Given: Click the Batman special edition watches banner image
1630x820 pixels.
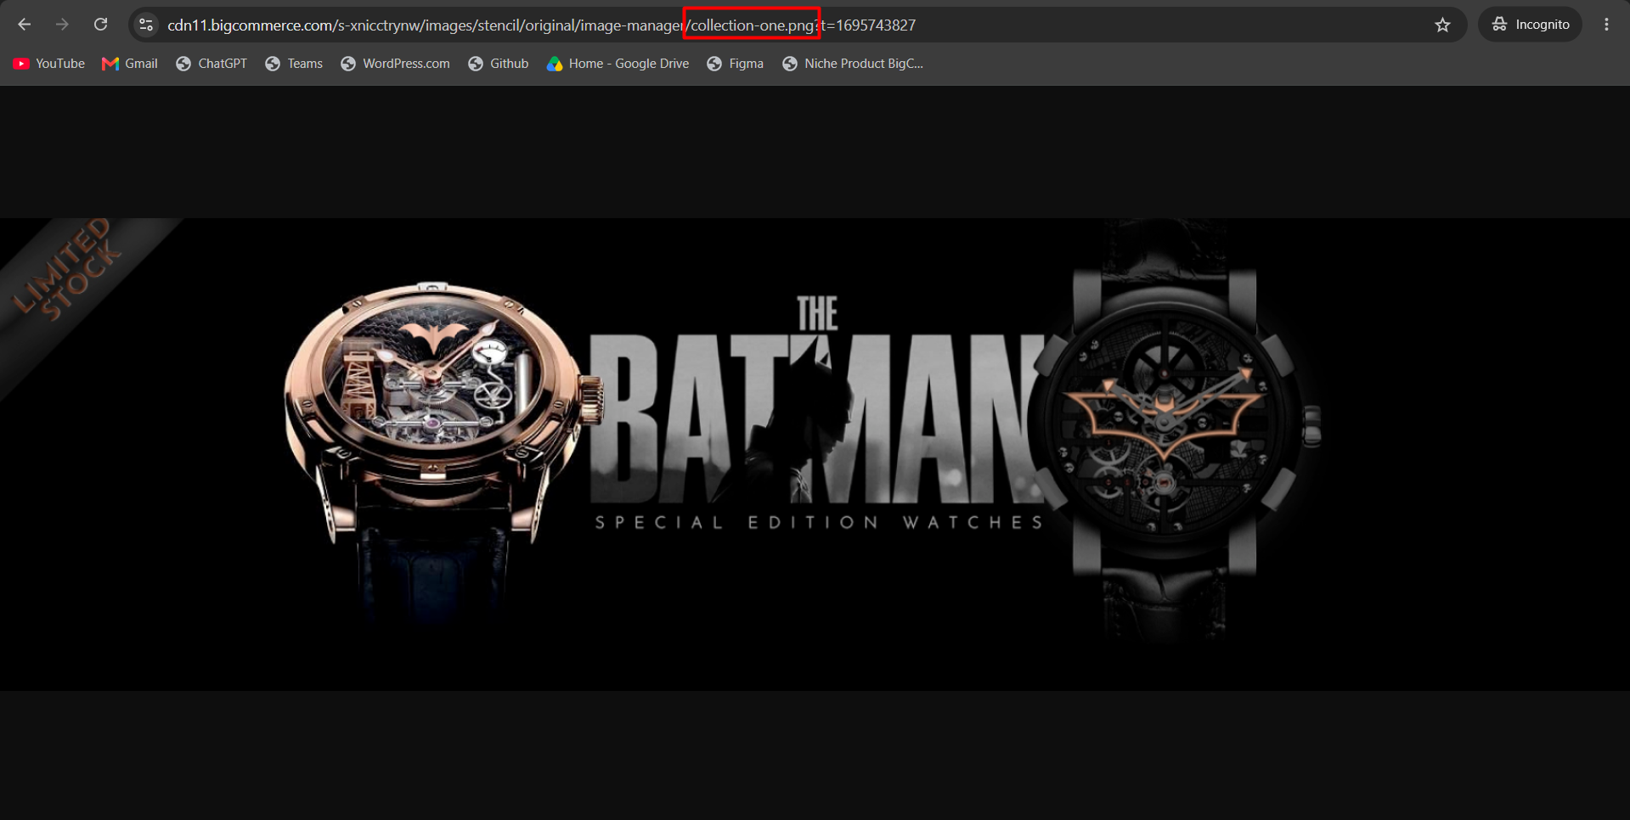Looking at the screenshot, I should tap(815, 454).
